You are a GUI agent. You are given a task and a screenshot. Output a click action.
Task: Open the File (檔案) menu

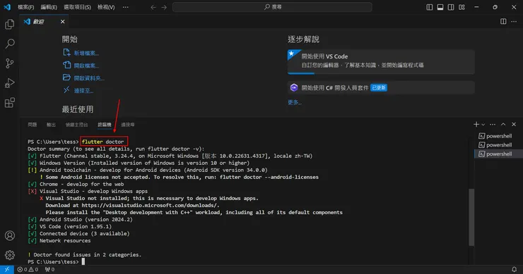[x=26, y=7]
